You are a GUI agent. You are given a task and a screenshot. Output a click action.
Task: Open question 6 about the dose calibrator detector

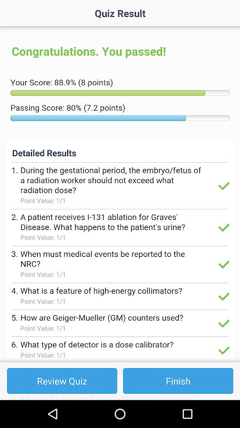coord(120,350)
